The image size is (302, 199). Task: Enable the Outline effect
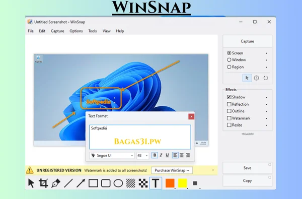click(236, 111)
